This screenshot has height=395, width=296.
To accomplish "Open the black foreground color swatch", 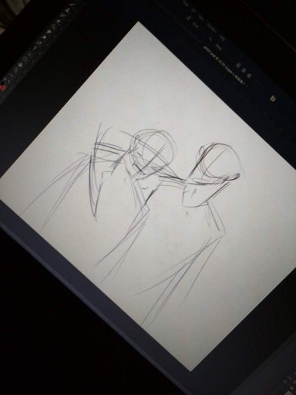I will pyautogui.click(x=2, y=83).
